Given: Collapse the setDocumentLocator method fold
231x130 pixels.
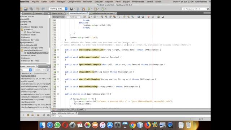Looking at the screenshot, I should 58,57.
